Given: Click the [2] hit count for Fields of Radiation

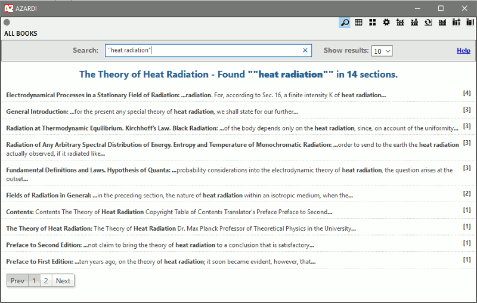Looking at the screenshot, I should [x=467, y=193].
